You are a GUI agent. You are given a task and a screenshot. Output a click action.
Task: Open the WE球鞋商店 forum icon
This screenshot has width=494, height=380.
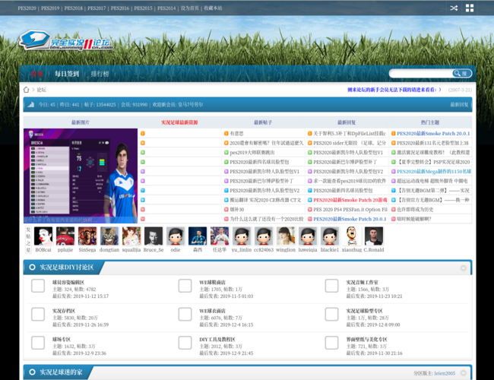coord(185,286)
